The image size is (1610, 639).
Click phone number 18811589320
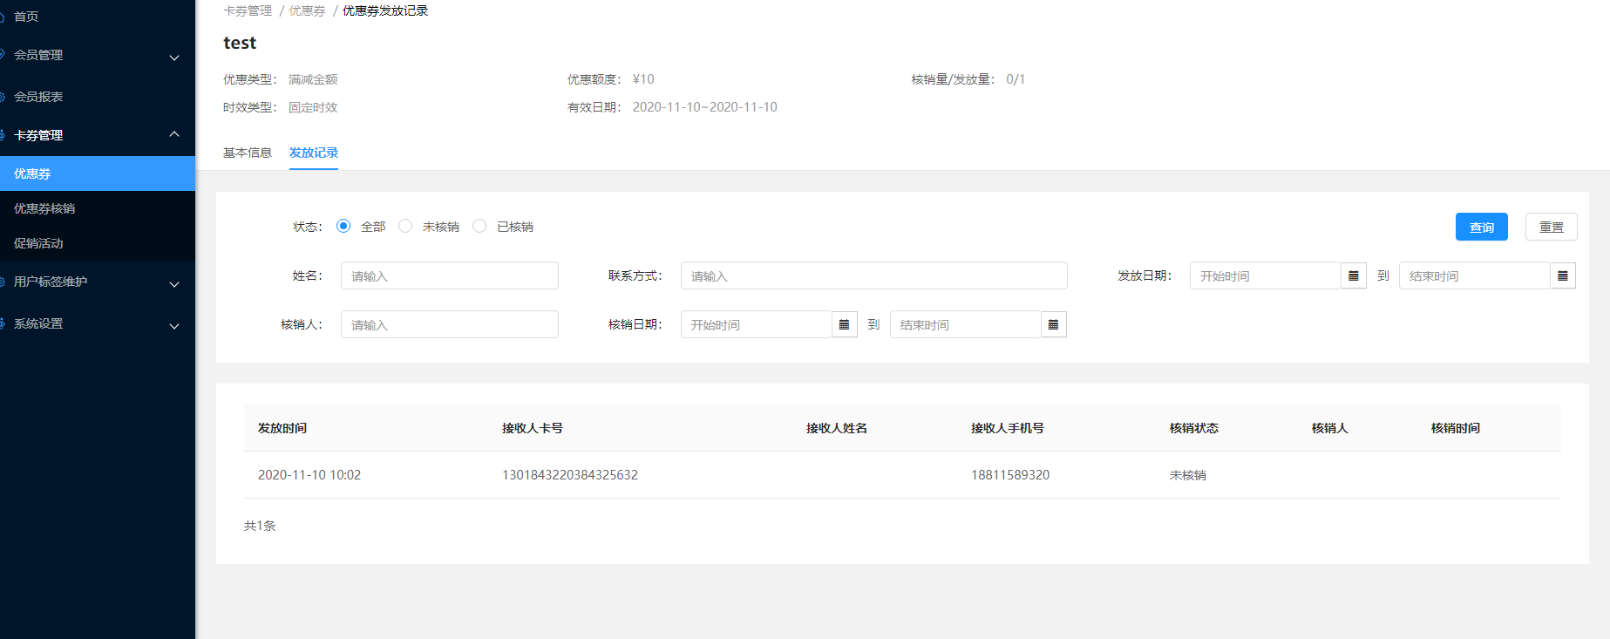coord(1010,475)
